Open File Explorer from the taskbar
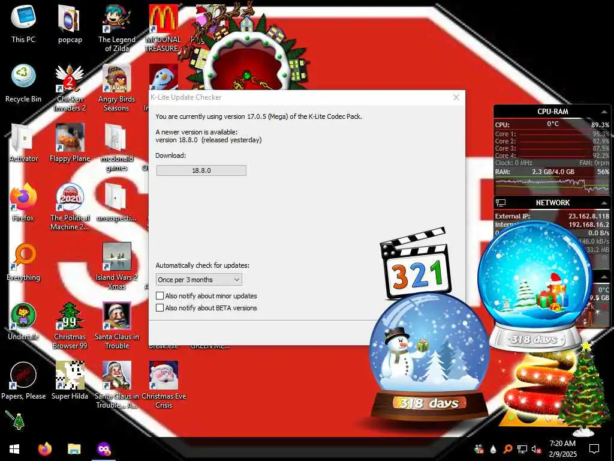 click(x=74, y=449)
